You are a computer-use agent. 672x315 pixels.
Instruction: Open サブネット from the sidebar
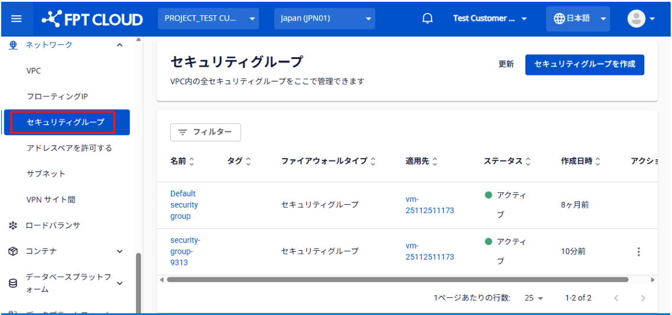[x=46, y=174]
